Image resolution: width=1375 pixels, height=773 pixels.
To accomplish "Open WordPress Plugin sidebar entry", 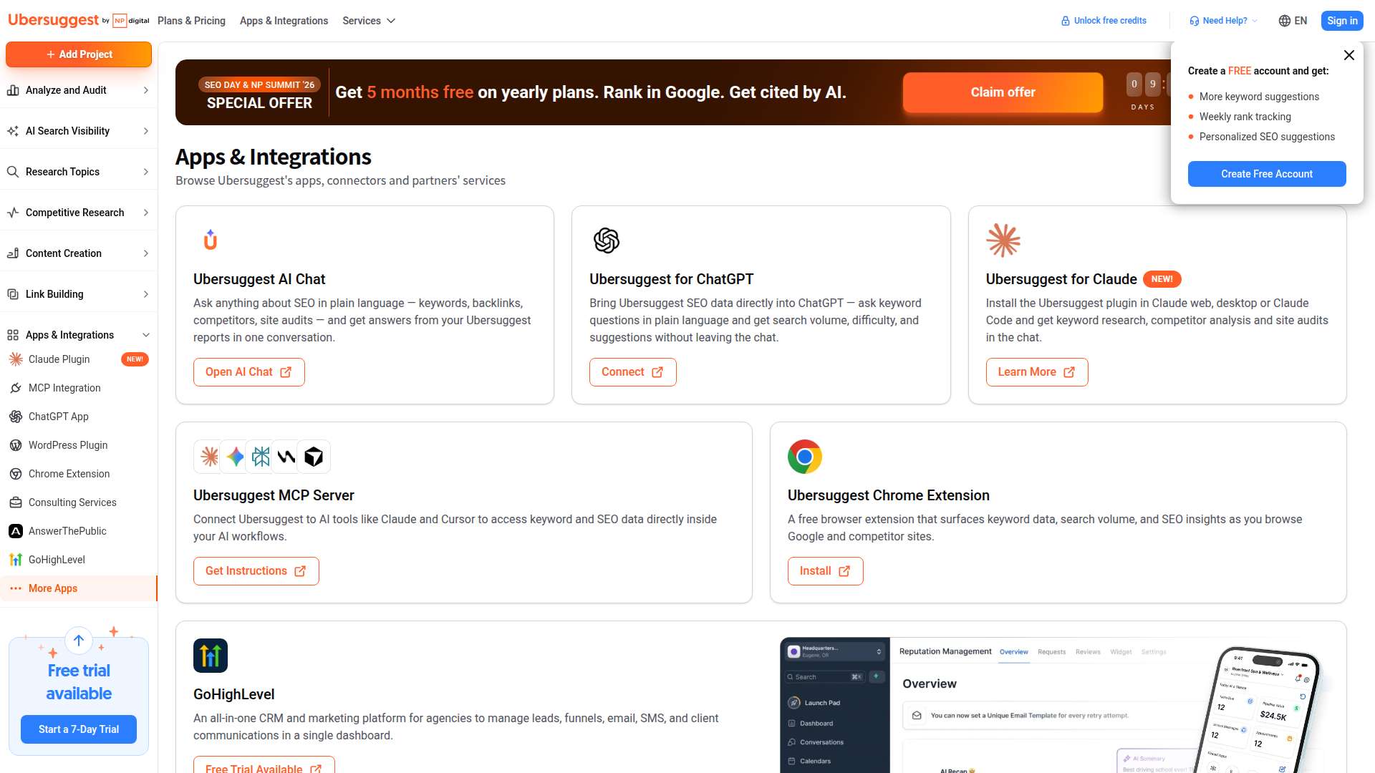I will click(79, 445).
